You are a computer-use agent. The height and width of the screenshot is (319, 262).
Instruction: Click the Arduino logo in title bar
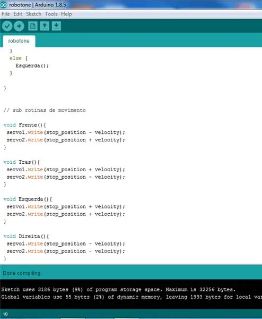pos(4,5)
